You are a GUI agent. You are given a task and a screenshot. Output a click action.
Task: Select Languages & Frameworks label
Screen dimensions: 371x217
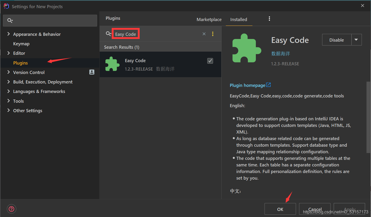[39, 91]
